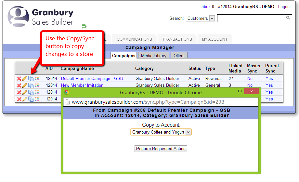
Task: Click the search magnifier icon
Action: point(288,18)
